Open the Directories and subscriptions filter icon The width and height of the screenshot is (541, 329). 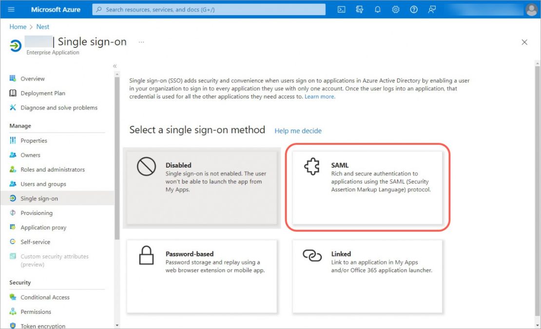click(360, 9)
